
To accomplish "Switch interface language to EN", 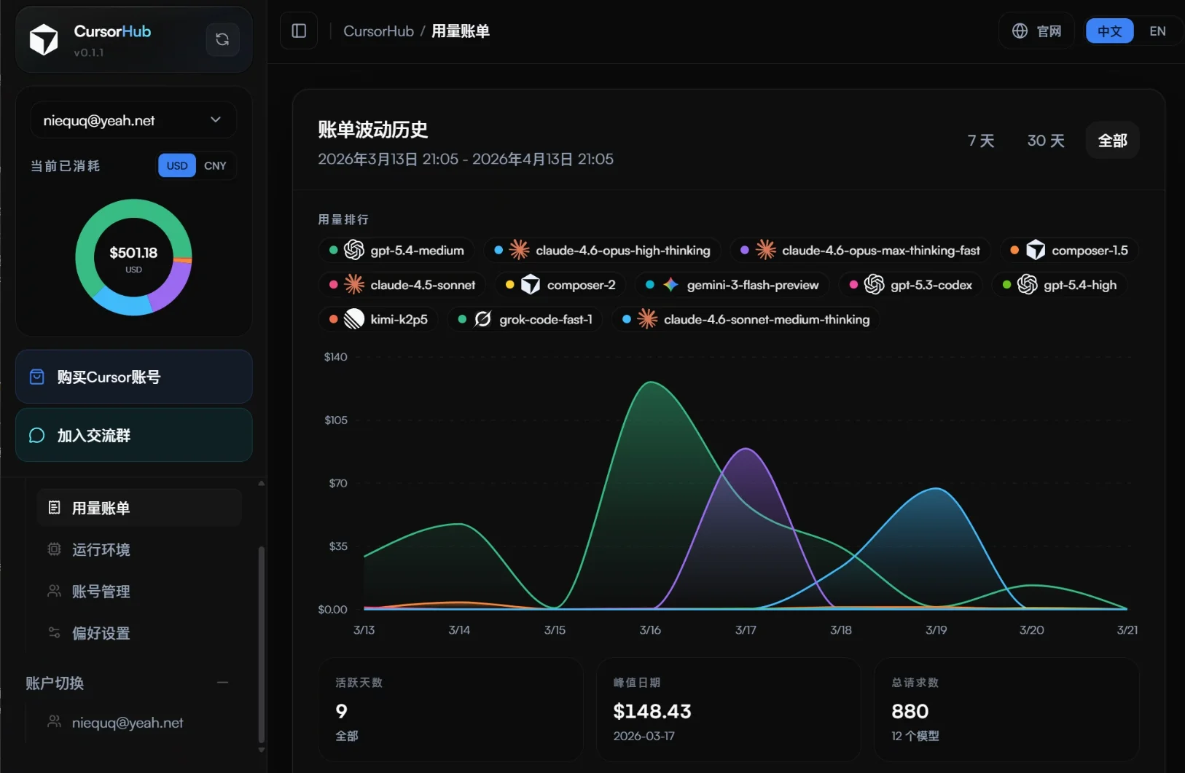I will tap(1157, 31).
